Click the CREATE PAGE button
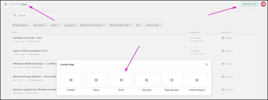268x100 pixels. click(x=250, y=4)
